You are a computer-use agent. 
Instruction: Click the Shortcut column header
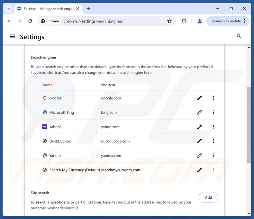tap(108, 85)
